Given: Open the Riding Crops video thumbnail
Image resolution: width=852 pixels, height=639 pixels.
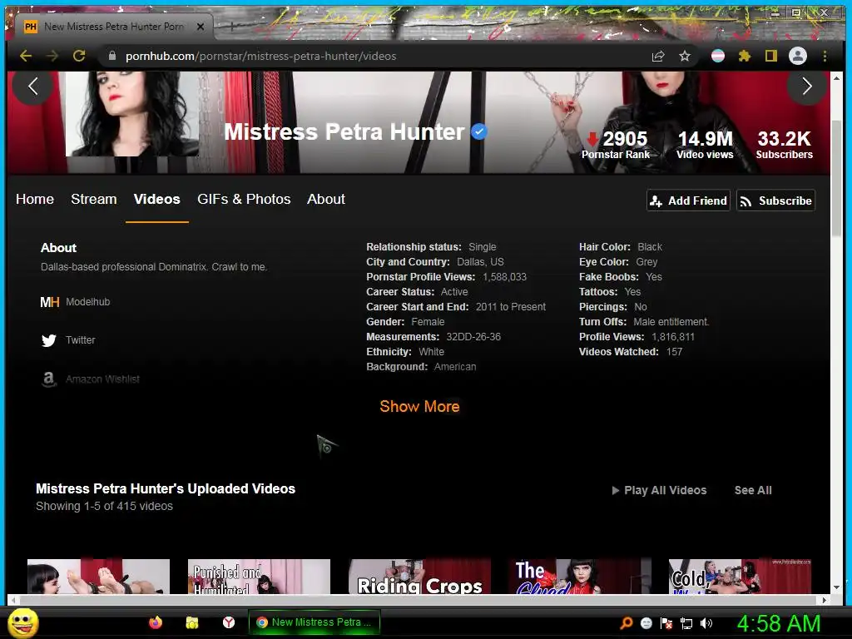Looking at the screenshot, I should tap(419, 577).
